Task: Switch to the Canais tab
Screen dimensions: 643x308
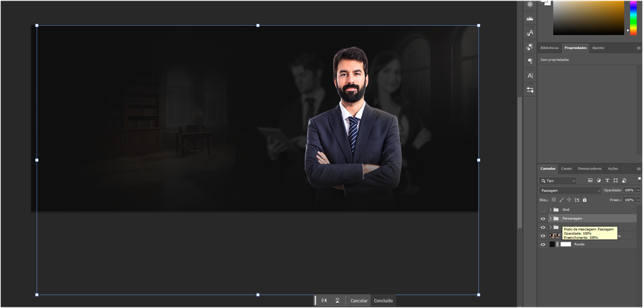Action: point(566,168)
